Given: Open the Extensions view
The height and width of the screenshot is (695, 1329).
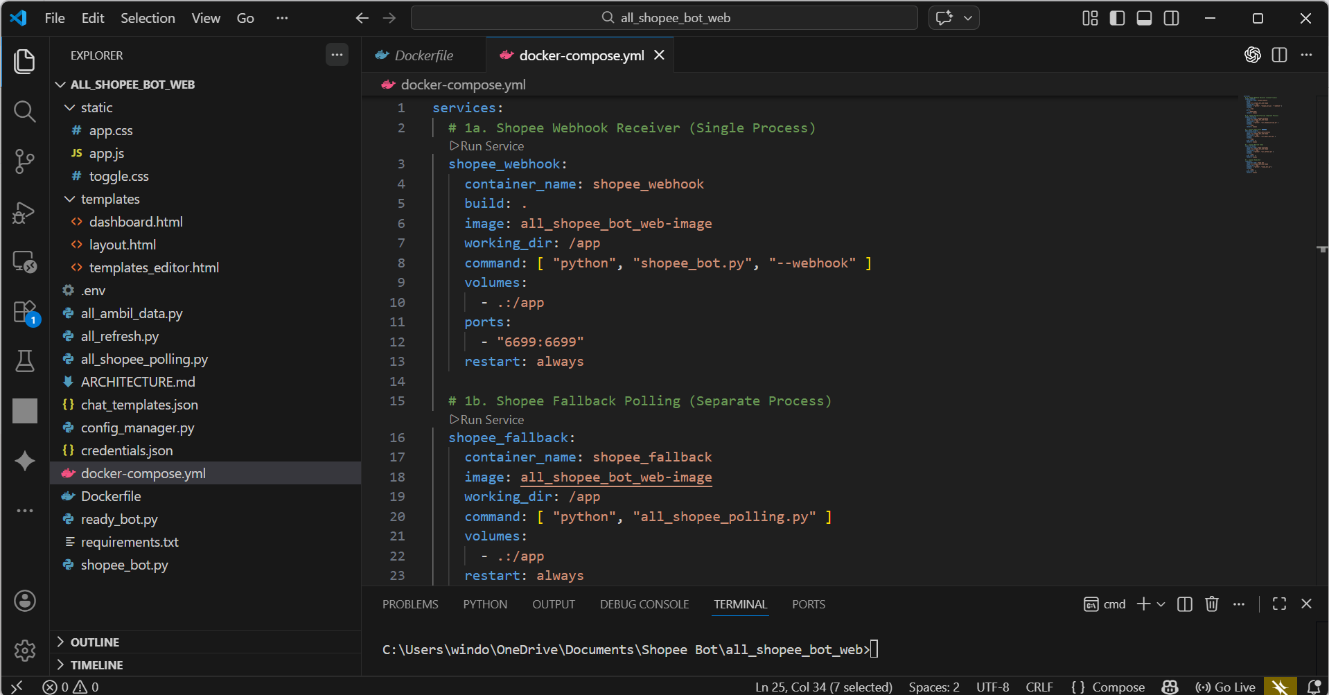Looking at the screenshot, I should [25, 312].
